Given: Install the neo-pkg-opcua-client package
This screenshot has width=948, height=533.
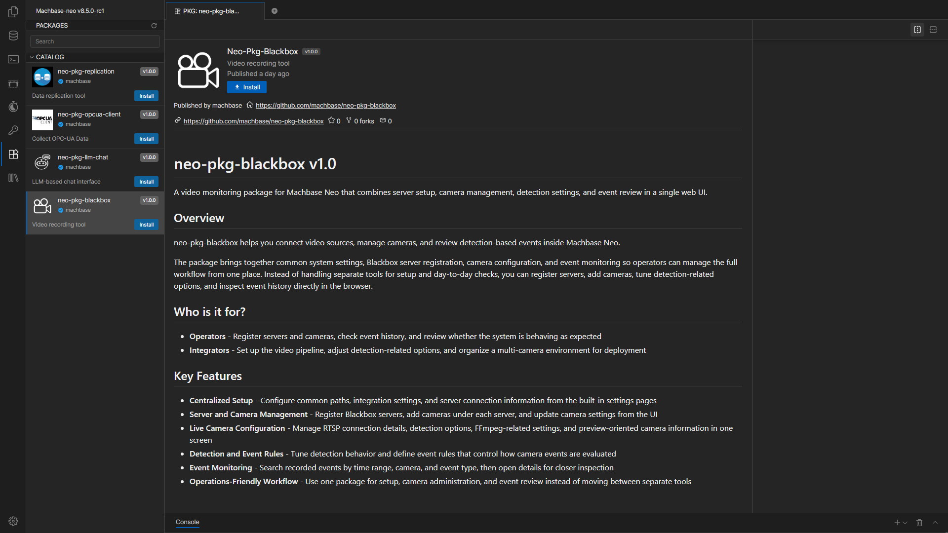Looking at the screenshot, I should coord(146,139).
